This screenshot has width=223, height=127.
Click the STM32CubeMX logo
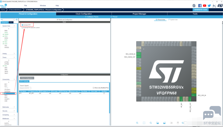coord(4,6)
